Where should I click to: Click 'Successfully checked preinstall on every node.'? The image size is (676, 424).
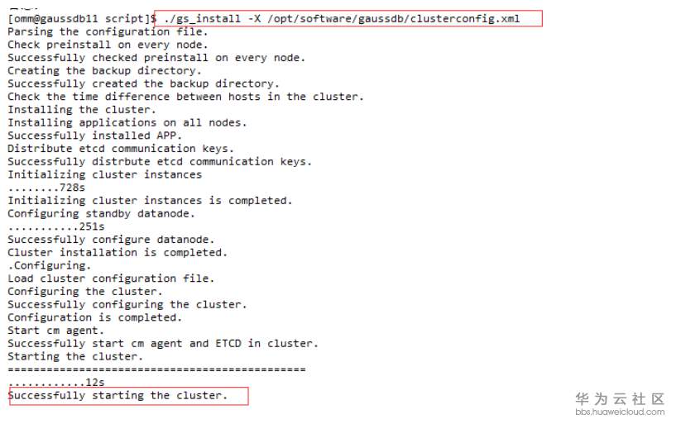[x=156, y=58]
